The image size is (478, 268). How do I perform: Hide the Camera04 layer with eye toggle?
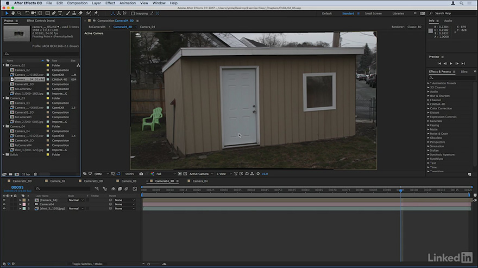click(x=4, y=205)
